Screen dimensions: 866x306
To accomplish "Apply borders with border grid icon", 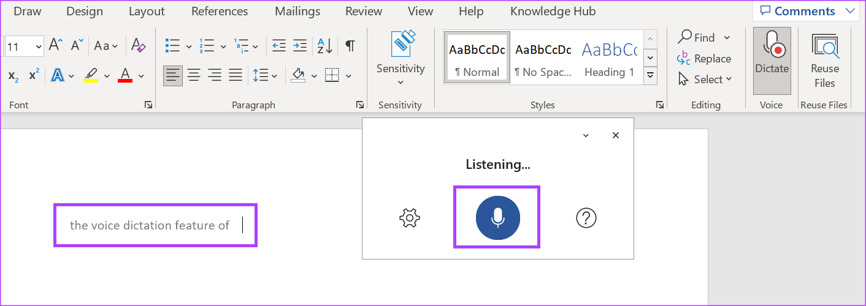I will 332,75.
